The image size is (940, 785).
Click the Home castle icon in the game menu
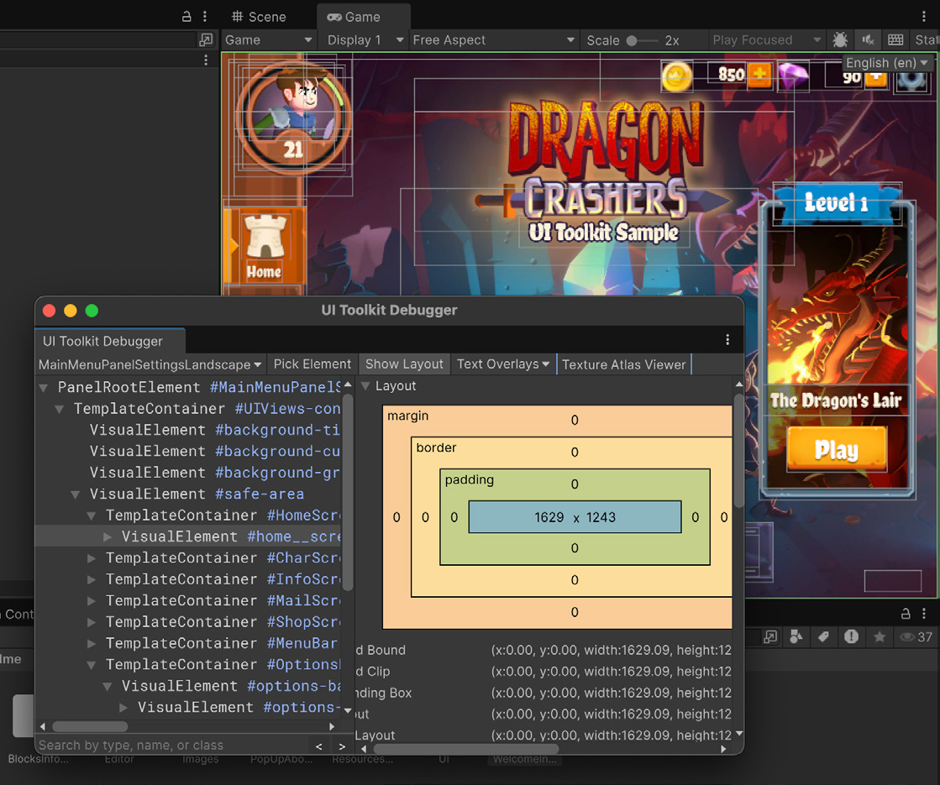(264, 247)
